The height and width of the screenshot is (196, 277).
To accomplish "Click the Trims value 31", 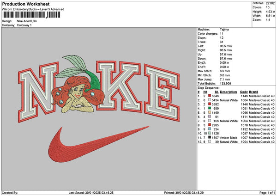I will [222, 42].
